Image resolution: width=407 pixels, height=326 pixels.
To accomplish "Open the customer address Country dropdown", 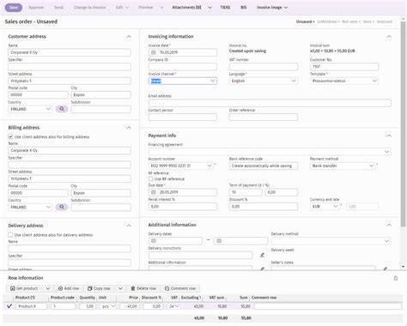I will click(30, 109).
